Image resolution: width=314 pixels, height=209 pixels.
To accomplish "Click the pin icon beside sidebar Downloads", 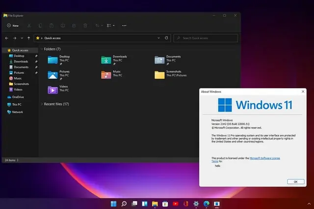I will pos(36,62).
